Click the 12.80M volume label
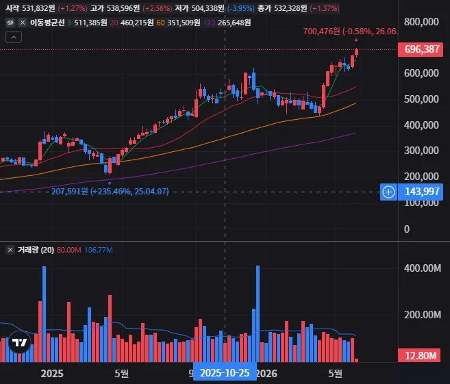Screen dimensions: 450x384 pyautogui.click(x=419, y=355)
